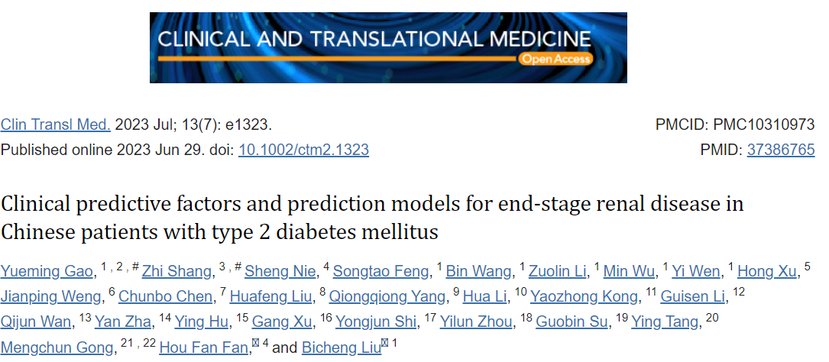
Task: Open author Bicheng Liu name link
Action: pos(341,347)
